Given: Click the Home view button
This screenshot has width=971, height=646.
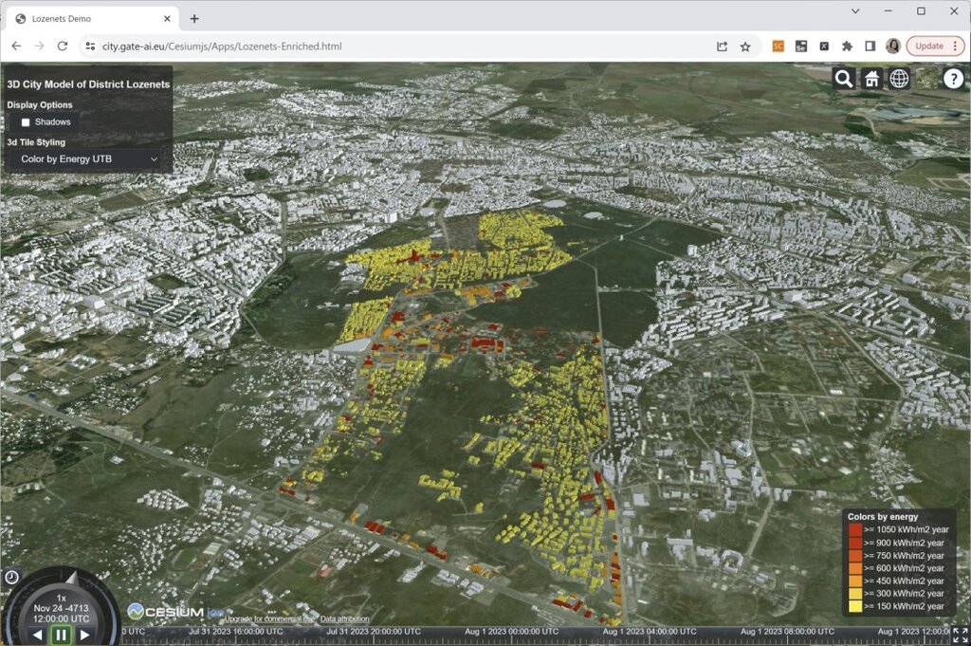Looking at the screenshot, I should click(x=871, y=80).
